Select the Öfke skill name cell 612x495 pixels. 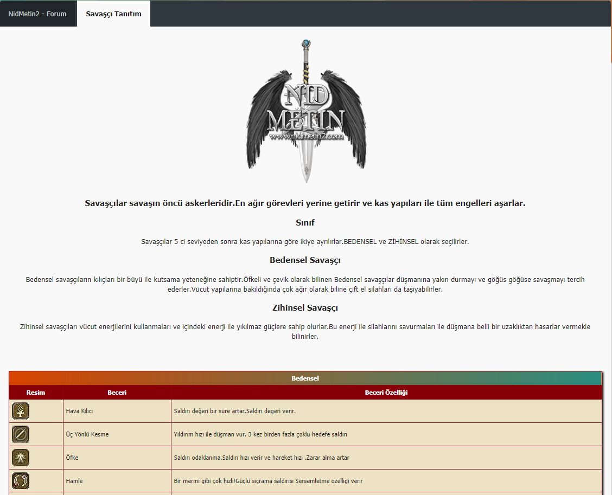click(117, 458)
